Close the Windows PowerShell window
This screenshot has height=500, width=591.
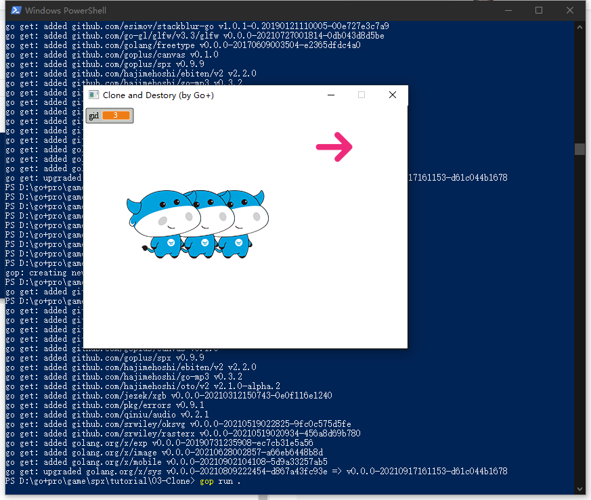[x=570, y=11]
